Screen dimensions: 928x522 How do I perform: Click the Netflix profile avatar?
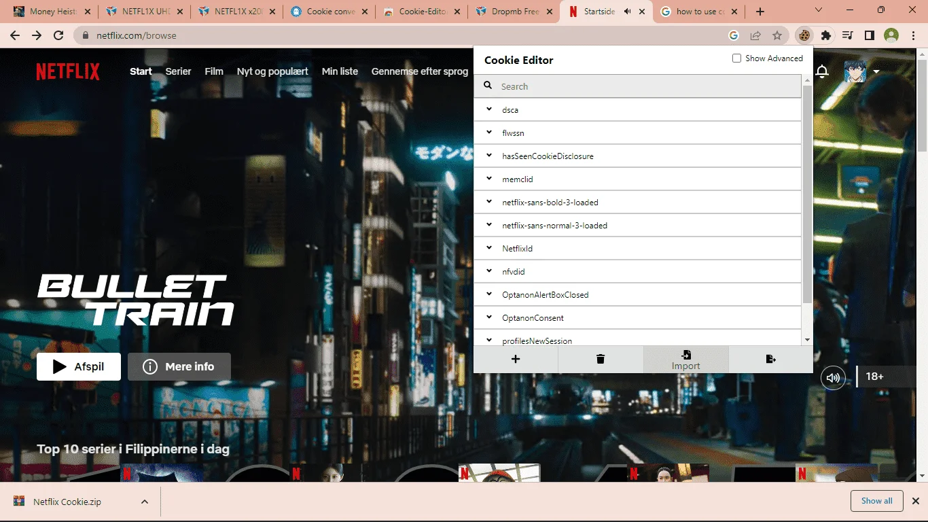click(x=855, y=71)
